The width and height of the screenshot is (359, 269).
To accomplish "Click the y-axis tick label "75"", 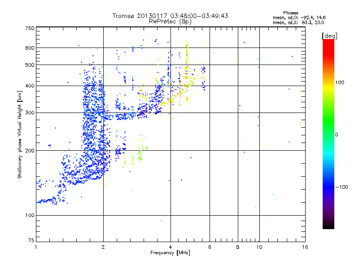I will (31, 240).
